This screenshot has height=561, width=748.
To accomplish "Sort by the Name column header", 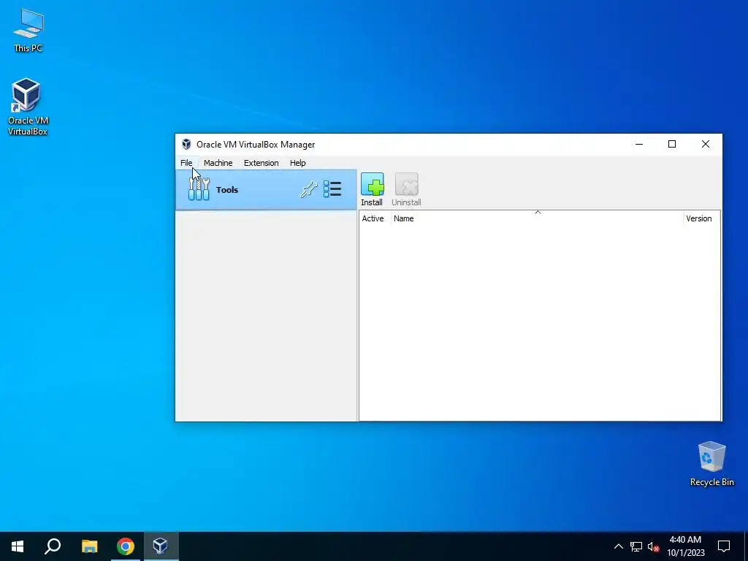I will point(537,218).
